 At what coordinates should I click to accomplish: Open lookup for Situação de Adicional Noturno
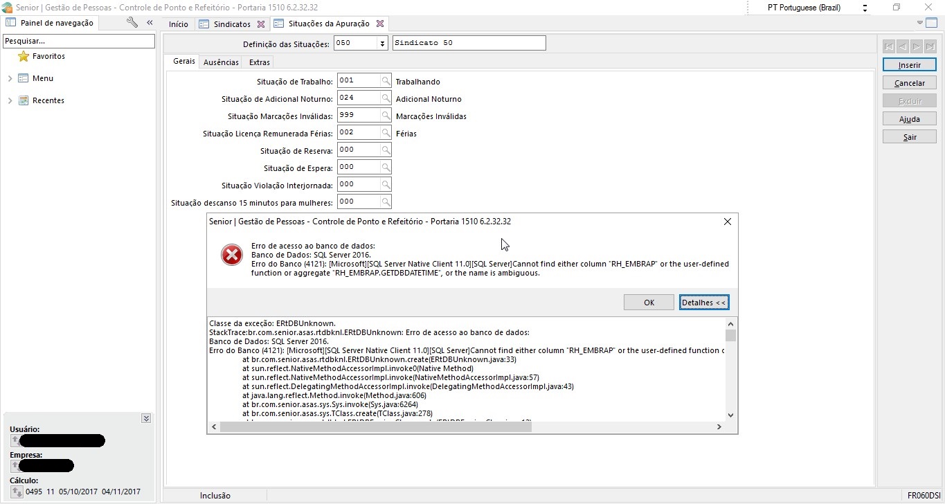[x=386, y=98]
